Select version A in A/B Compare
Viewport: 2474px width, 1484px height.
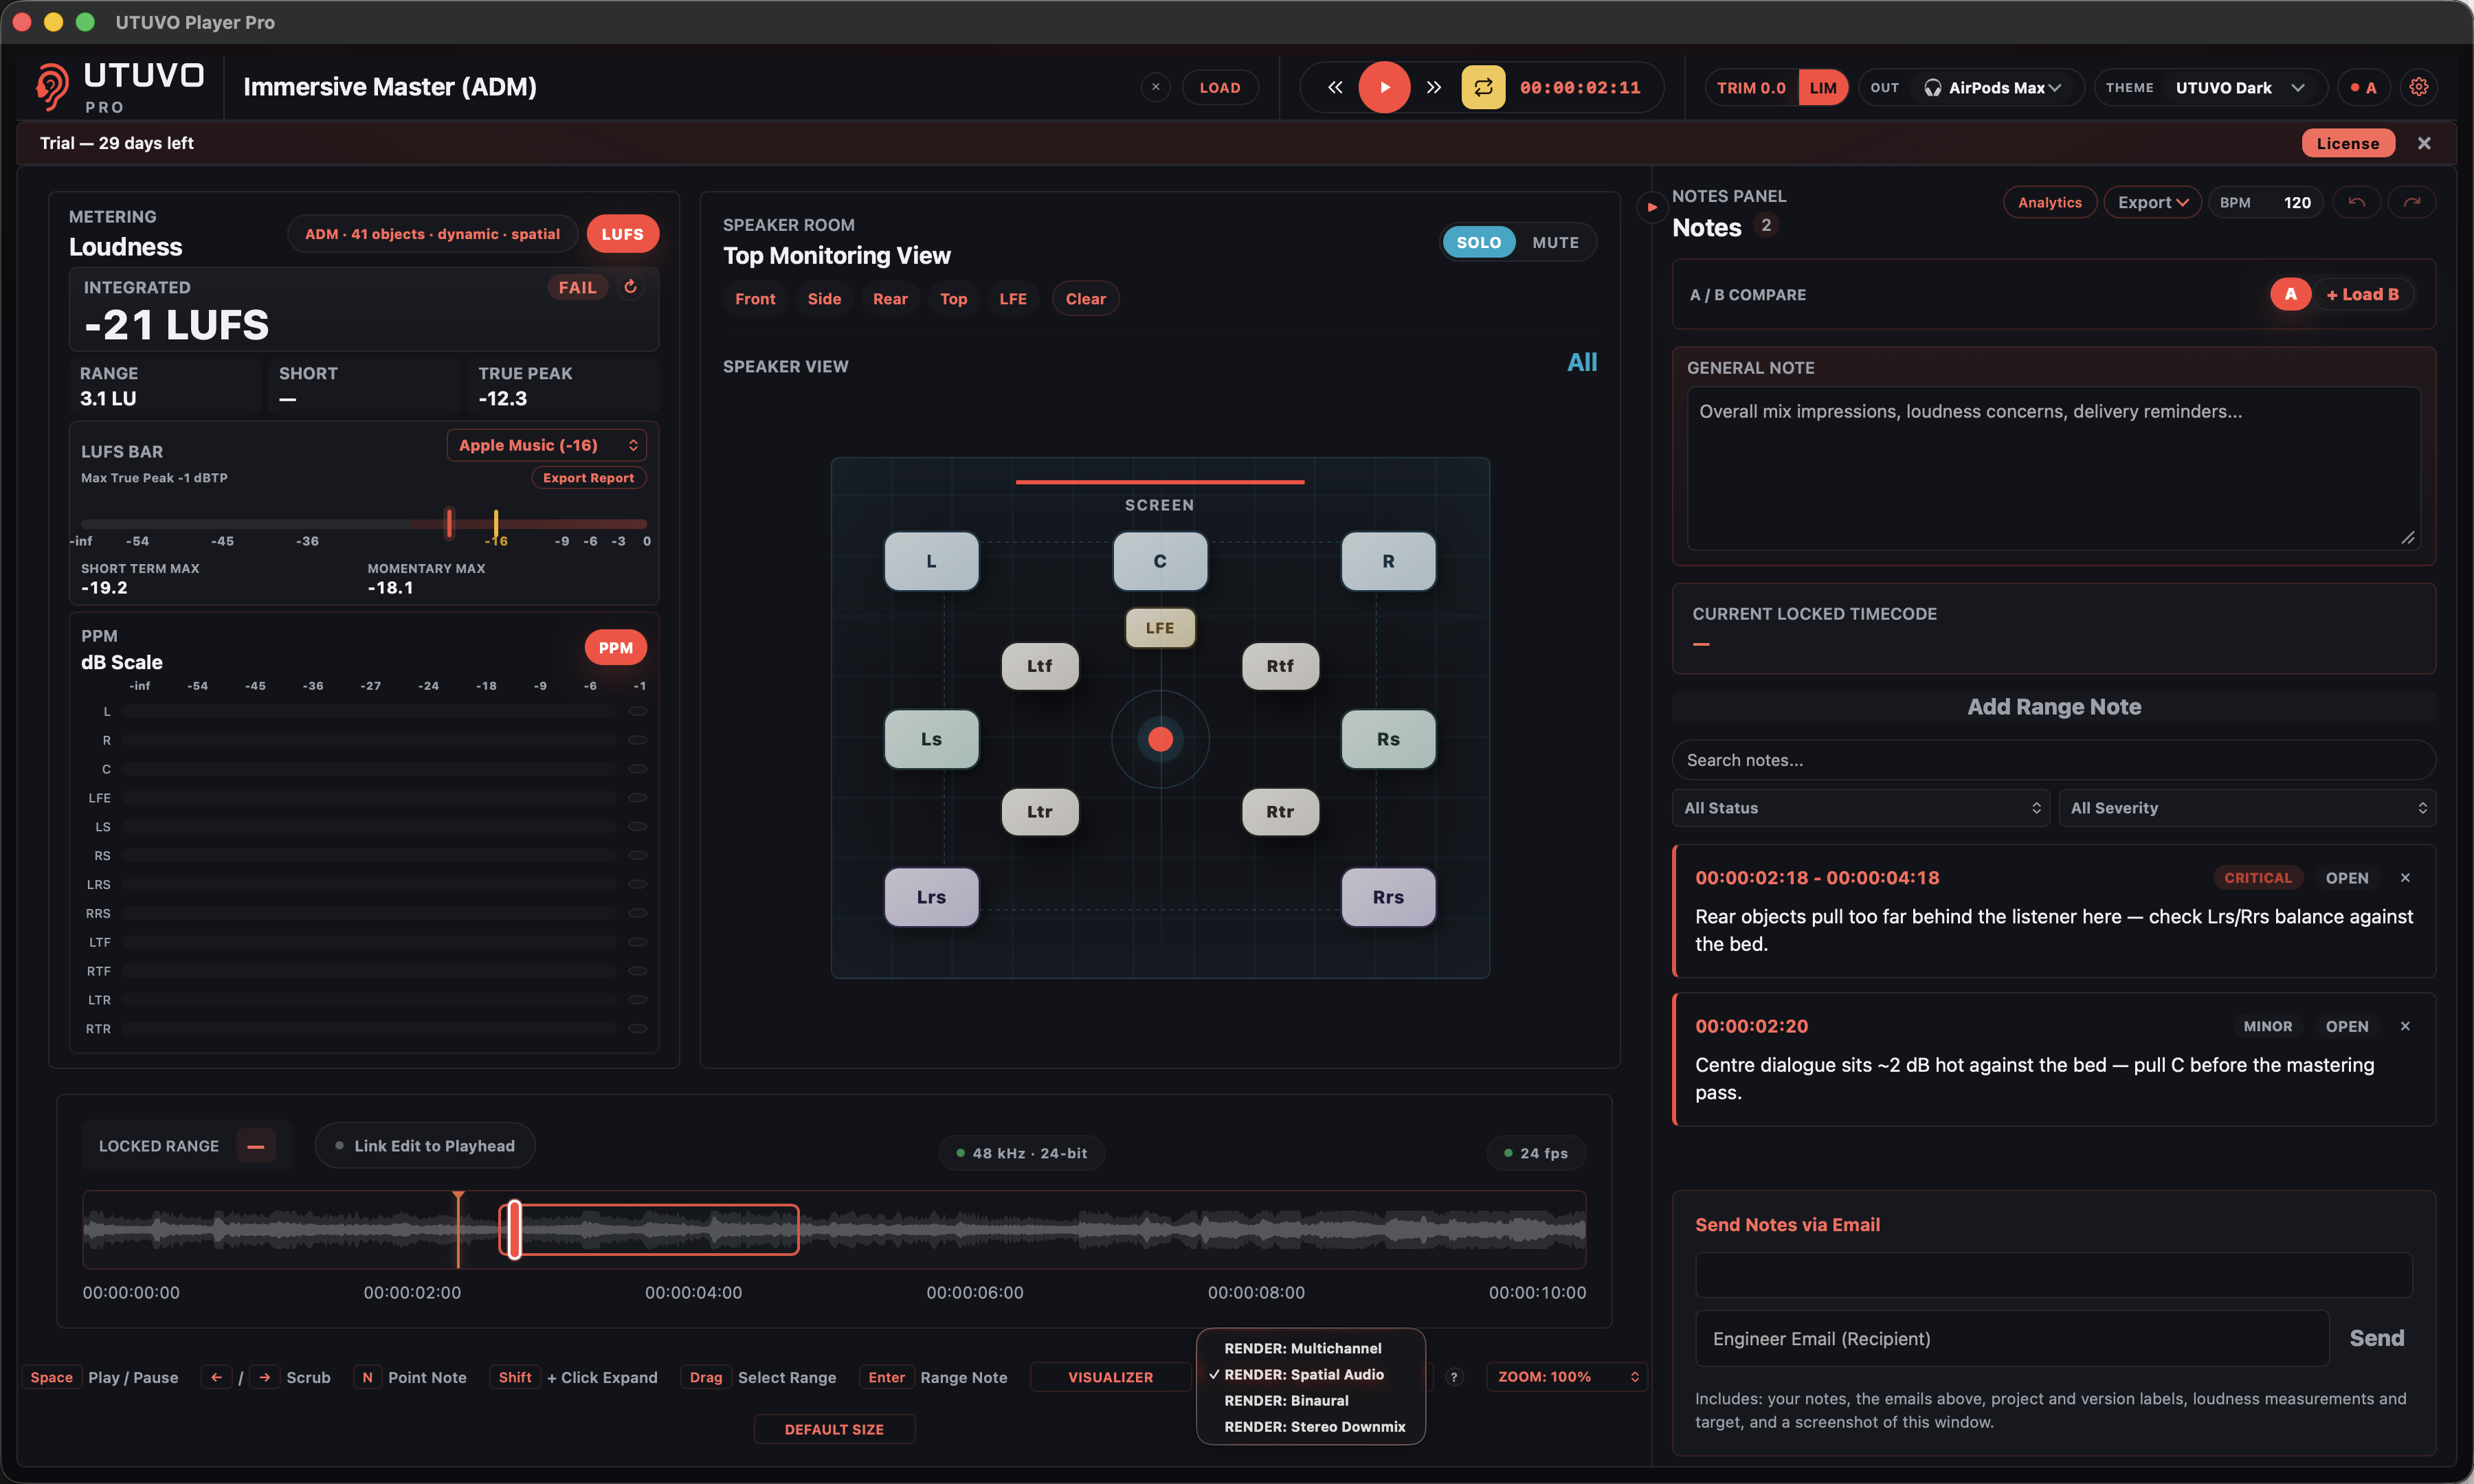2290,294
